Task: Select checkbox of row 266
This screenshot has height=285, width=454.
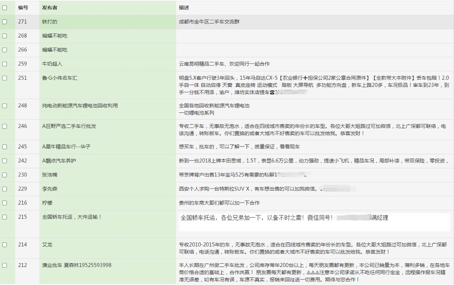Action: click(x=5, y=50)
